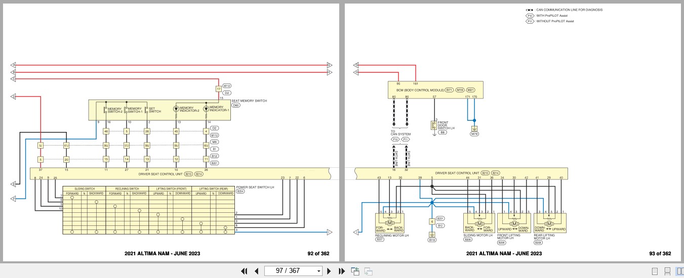Screen dimensions: 684x278
Task: Open the page number dropdown arrow
Action: 318,271
